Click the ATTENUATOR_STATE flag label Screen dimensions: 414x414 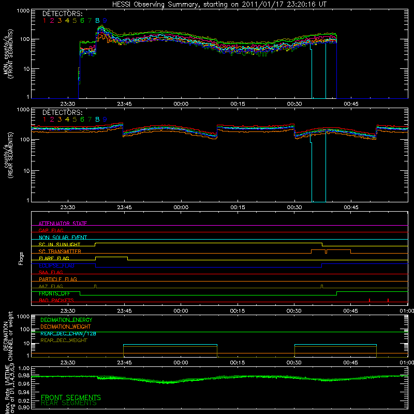point(63,224)
